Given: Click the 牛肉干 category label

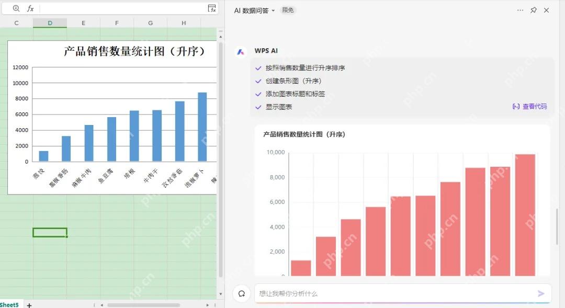Looking at the screenshot, I should click(151, 175).
